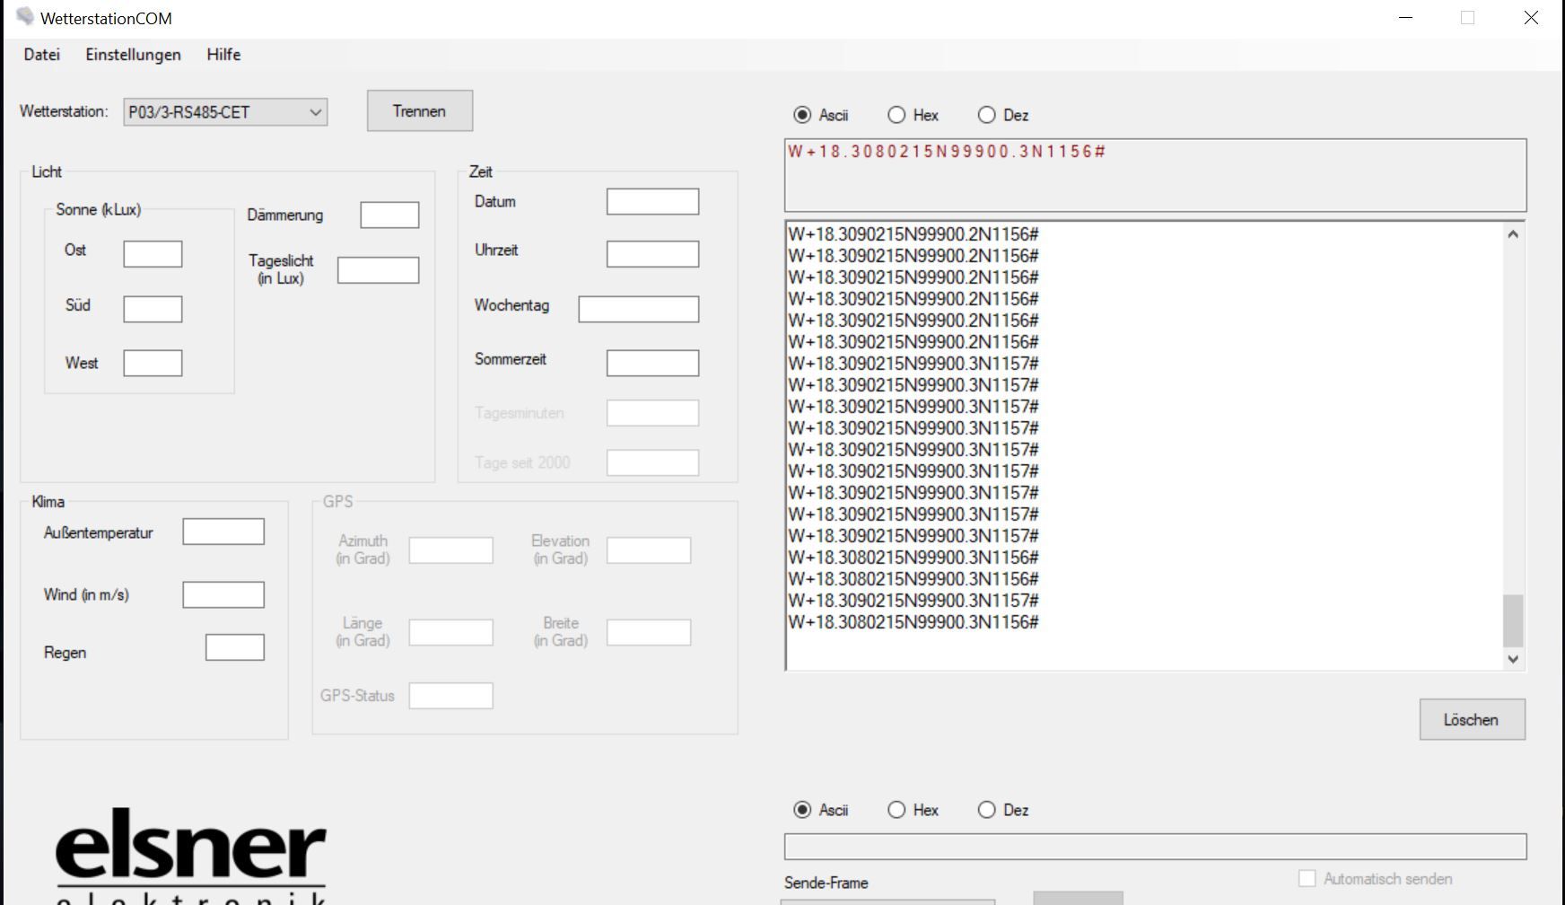Screen dimensions: 1565x905
Task: Expand the Wetterstation combo box
Action: coord(225,112)
